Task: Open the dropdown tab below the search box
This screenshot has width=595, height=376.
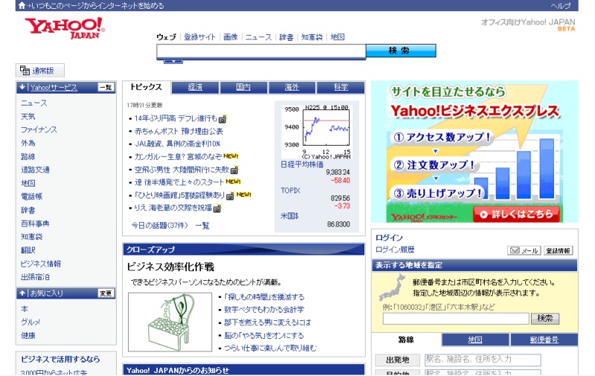Action: [173, 61]
